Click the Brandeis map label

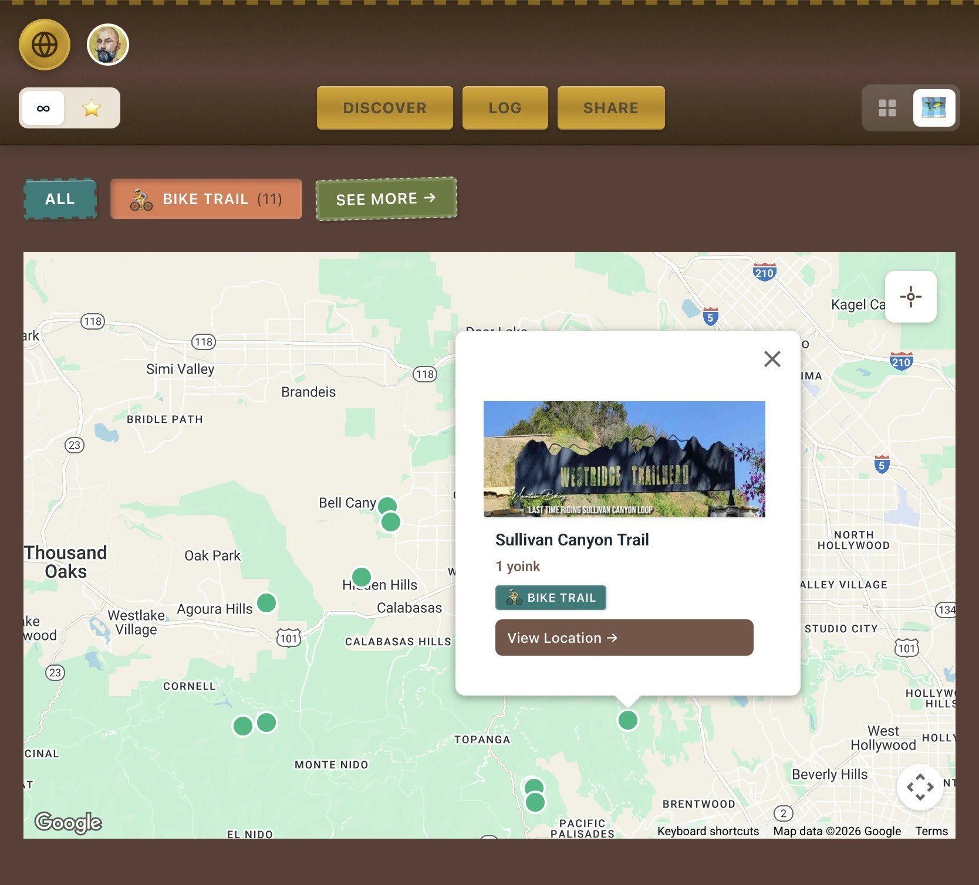308,392
